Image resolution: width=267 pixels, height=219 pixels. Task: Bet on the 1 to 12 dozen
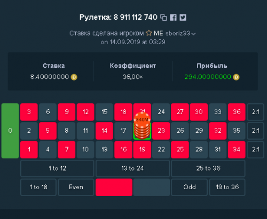pyautogui.click(x=57, y=168)
